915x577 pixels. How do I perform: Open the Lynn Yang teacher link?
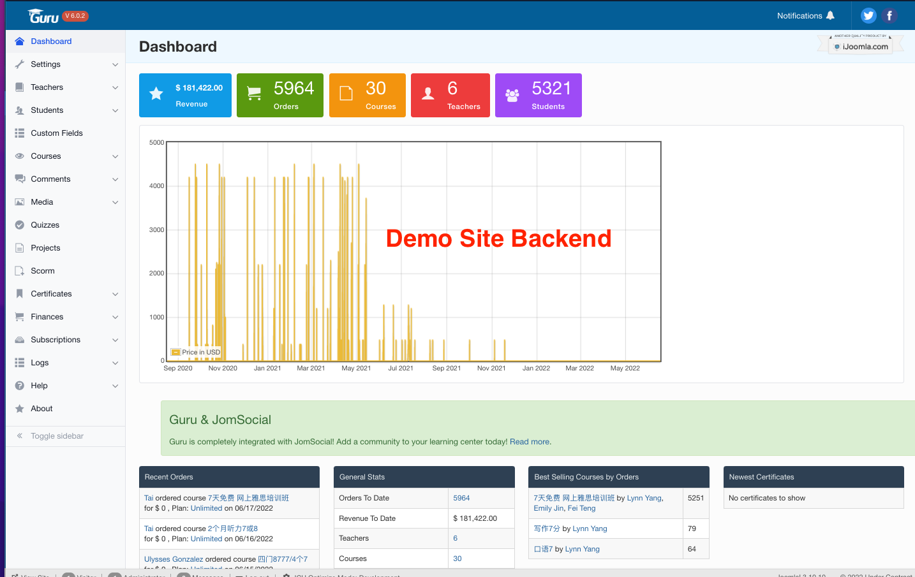click(x=644, y=498)
